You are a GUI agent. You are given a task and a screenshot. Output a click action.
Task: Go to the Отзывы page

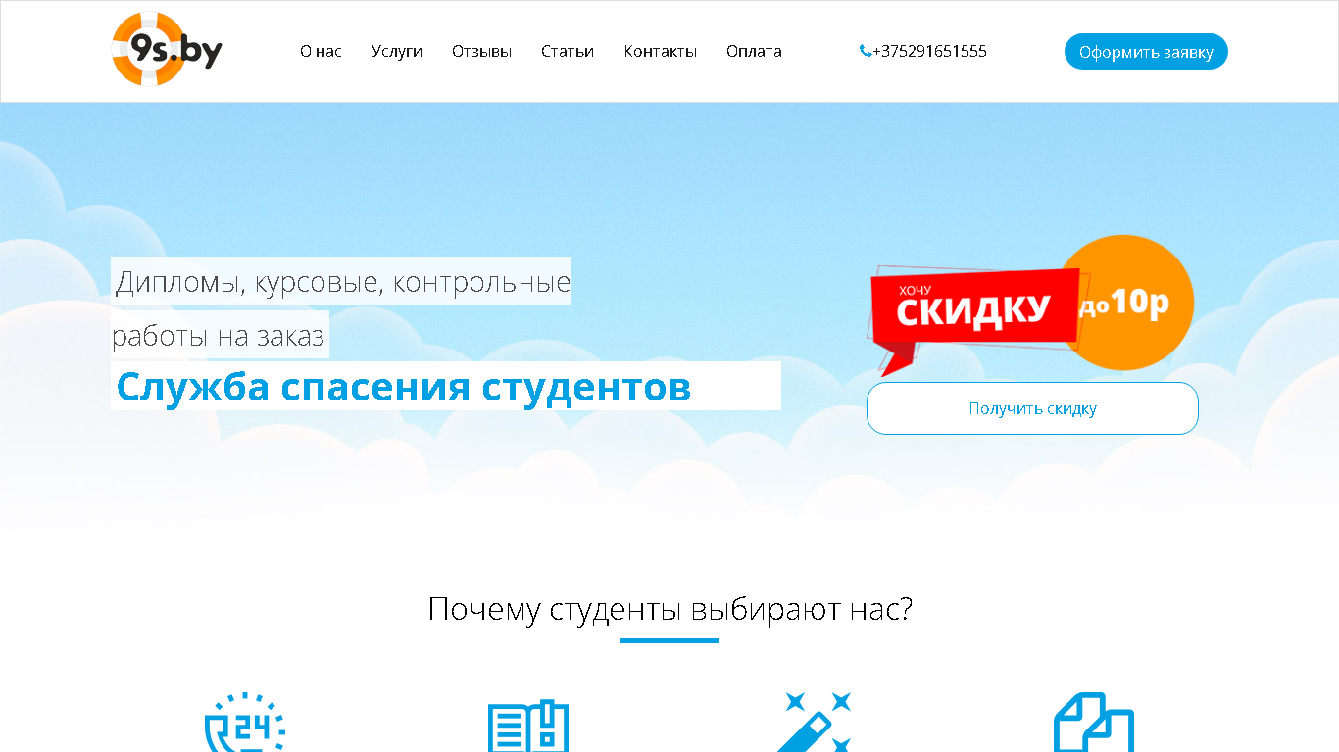pos(481,51)
